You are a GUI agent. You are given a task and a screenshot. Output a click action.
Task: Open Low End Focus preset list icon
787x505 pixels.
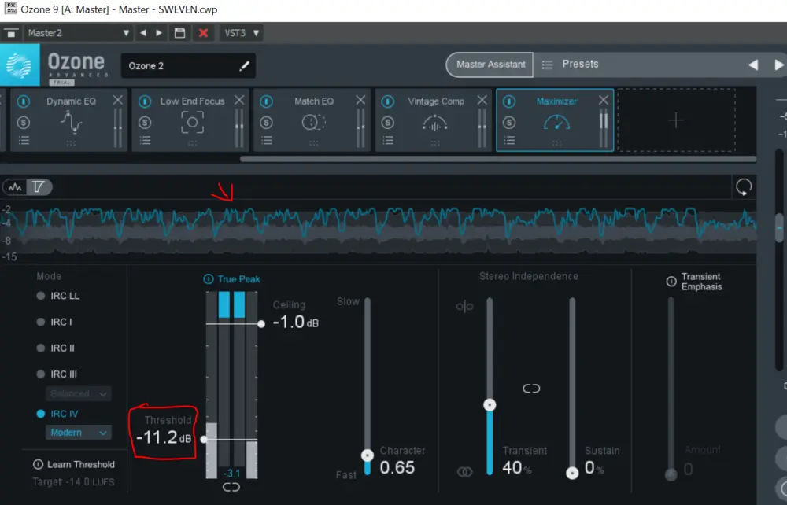point(145,141)
